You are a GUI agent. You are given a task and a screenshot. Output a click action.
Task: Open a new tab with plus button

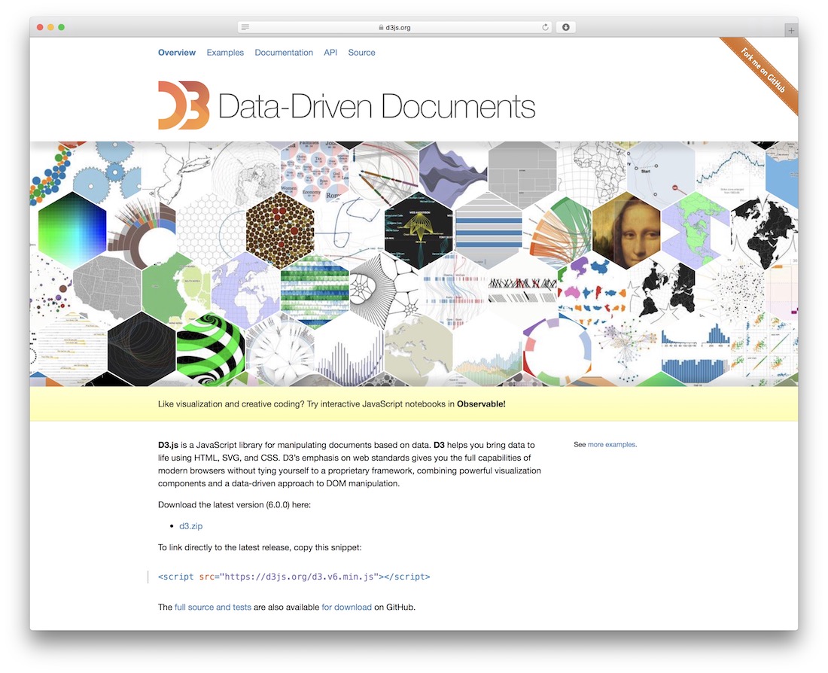click(x=791, y=31)
